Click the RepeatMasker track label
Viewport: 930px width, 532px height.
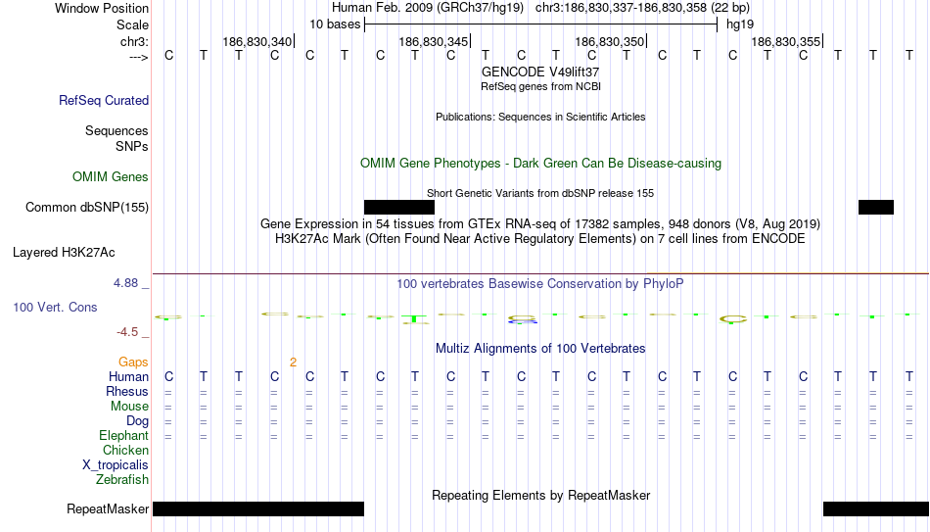[x=108, y=508]
